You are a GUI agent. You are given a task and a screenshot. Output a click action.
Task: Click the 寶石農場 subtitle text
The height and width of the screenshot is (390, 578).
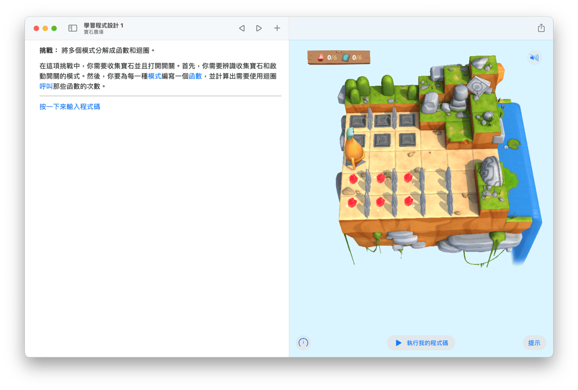click(93, 32)
